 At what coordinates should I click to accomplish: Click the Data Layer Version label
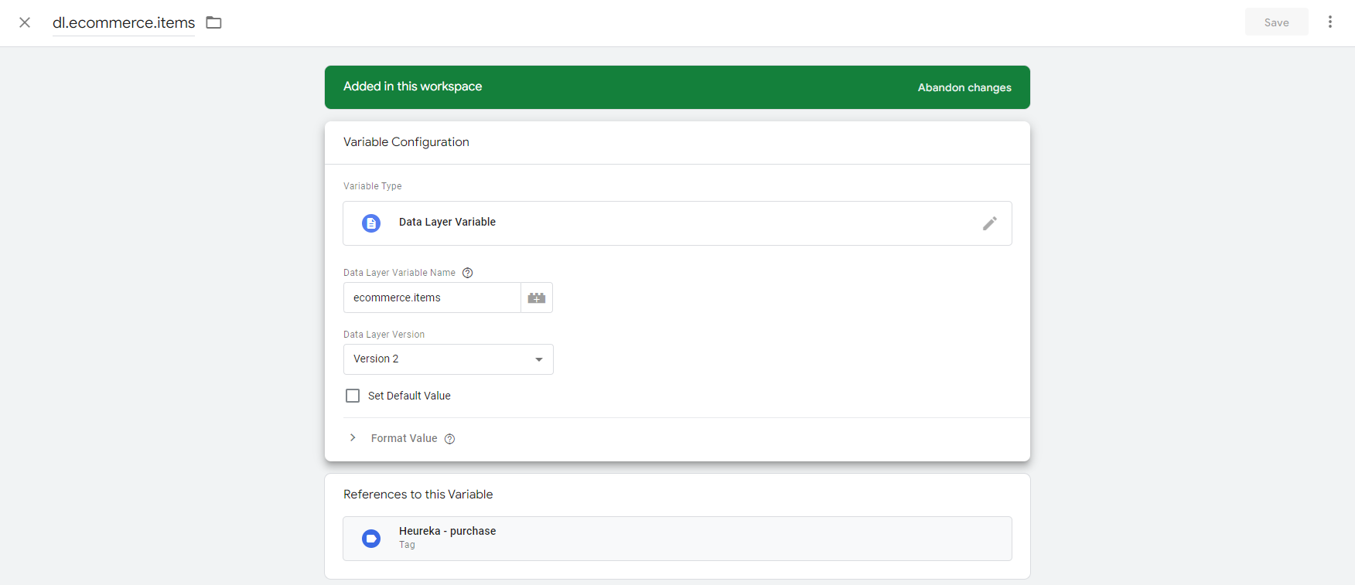click(x=384, y=335)
